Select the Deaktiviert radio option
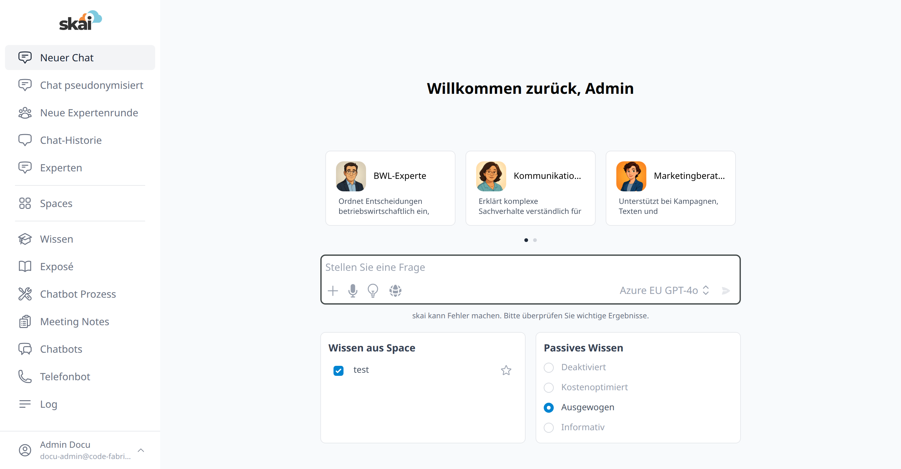Image resolution: width=901 pixels, height=469 pixels. [548, 368]
